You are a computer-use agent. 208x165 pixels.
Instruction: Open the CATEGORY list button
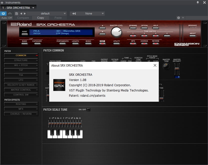[x=37, y=44]
